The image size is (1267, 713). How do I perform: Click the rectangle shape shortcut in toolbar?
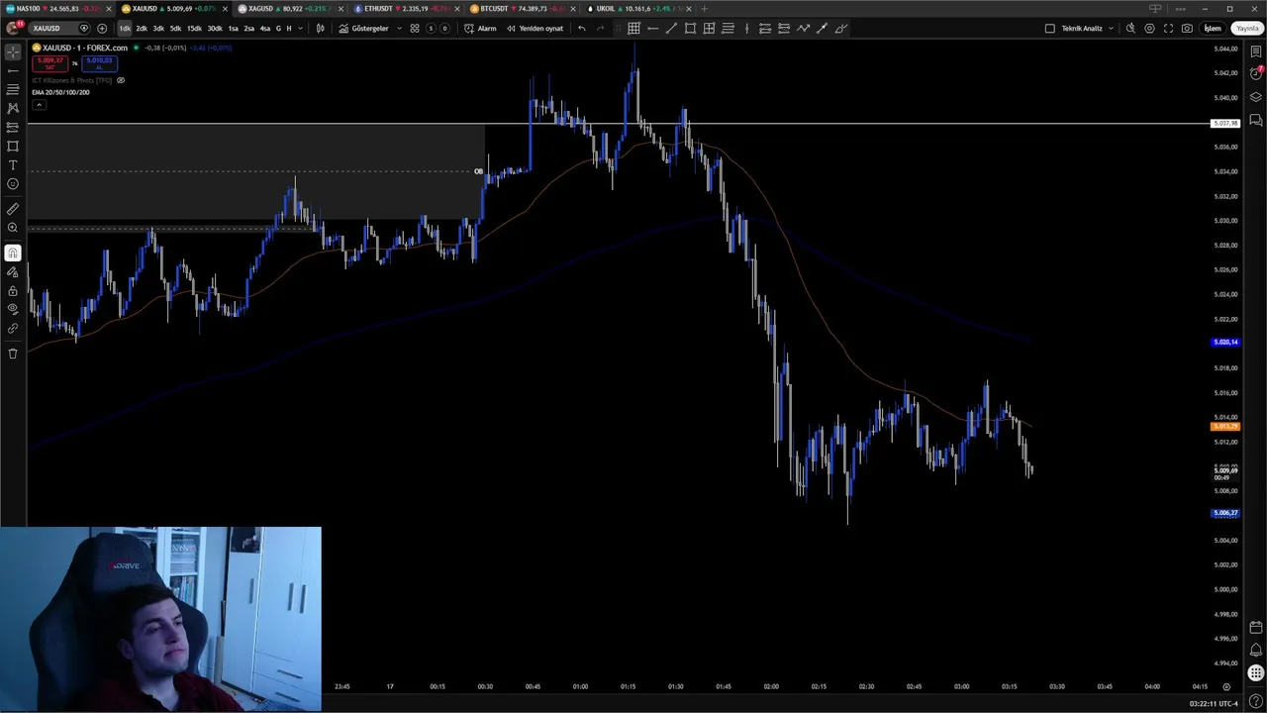coord(690,28)
